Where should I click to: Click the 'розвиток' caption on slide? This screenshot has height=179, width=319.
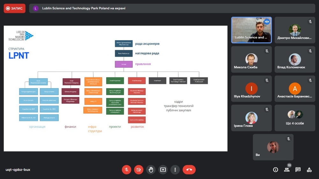(137, 126)
